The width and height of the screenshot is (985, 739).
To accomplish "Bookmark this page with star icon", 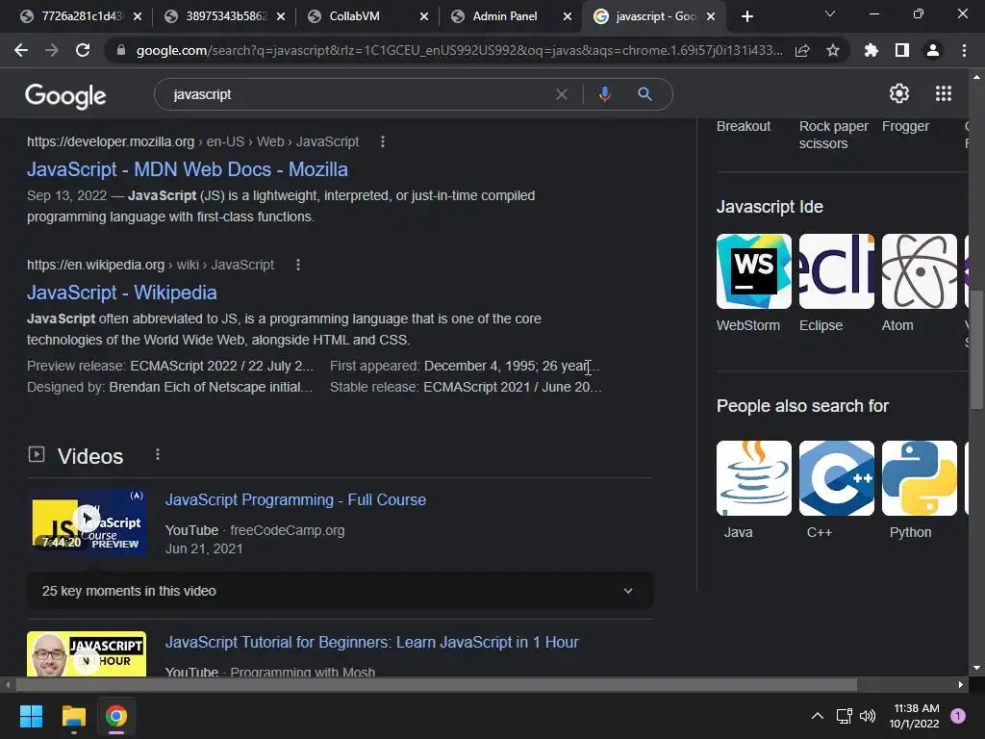I will point(833,50).
